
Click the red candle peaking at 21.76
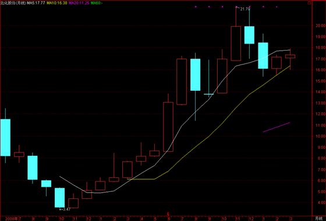pyautogui.click(x=236, y=44)
